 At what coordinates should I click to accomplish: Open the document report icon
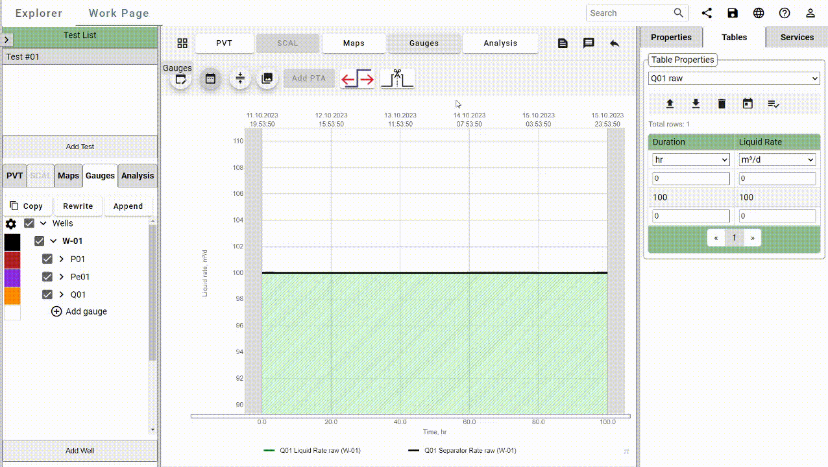(x=563, y=43)
